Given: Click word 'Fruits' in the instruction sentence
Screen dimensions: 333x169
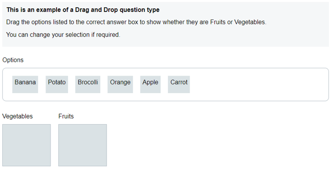Looking at the screenshot, I should (218, 22).
